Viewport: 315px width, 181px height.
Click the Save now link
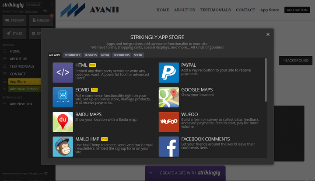click(31, 11)
